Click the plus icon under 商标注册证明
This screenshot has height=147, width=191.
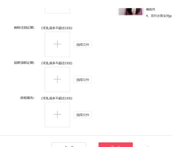click(x=57, y=44)
